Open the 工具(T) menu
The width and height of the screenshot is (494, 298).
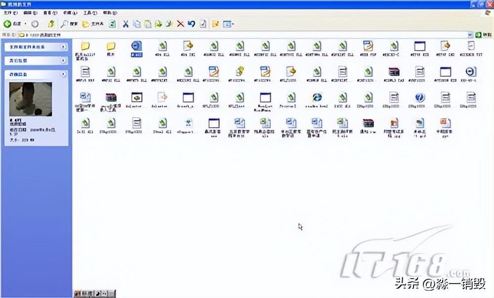90,13
